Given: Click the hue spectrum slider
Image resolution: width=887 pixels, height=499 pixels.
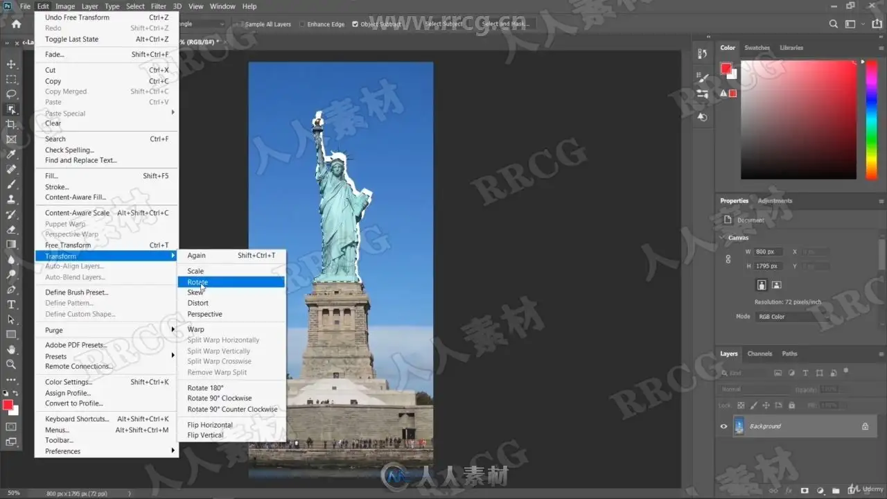Looking at the screenshot, I should click(872, 119).
